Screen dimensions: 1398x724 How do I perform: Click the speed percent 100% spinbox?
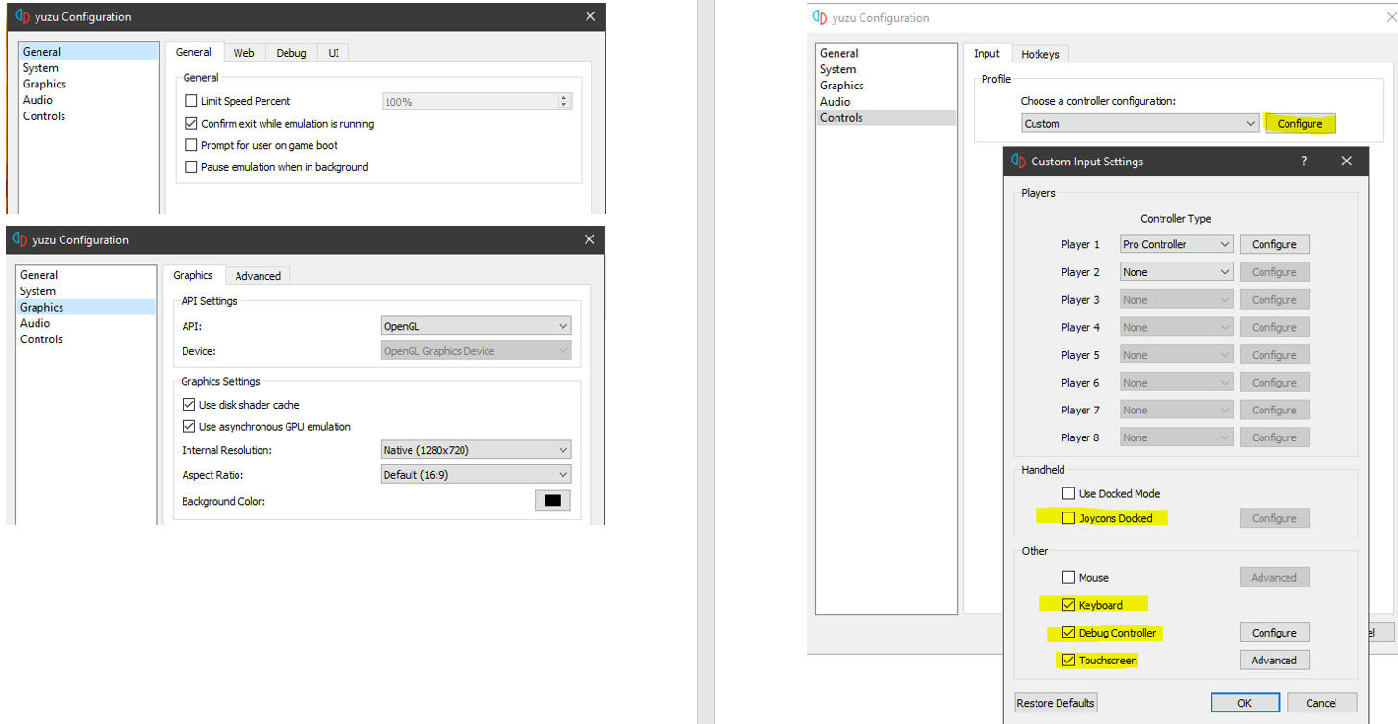tap(476, 101)
